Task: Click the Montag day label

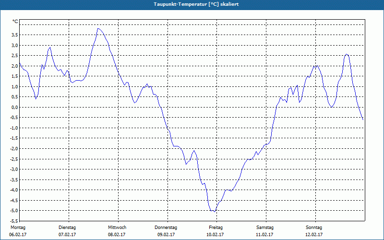Action: coord(18,228)
